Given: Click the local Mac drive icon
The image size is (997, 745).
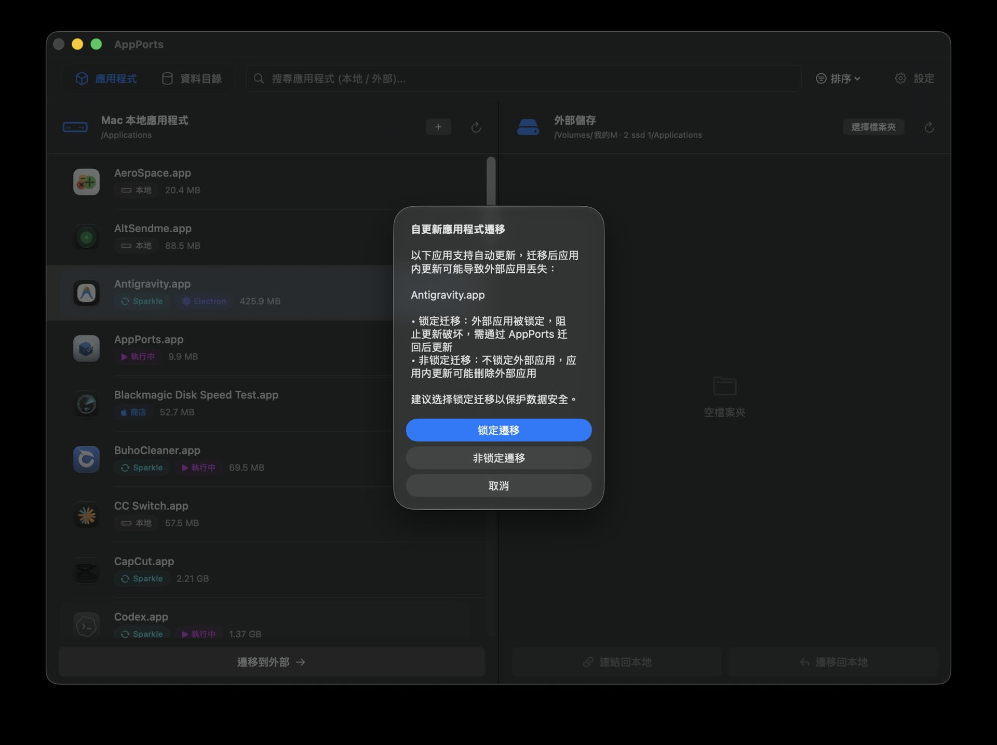Looking at the screenshot, I should (x=75, y=127).
